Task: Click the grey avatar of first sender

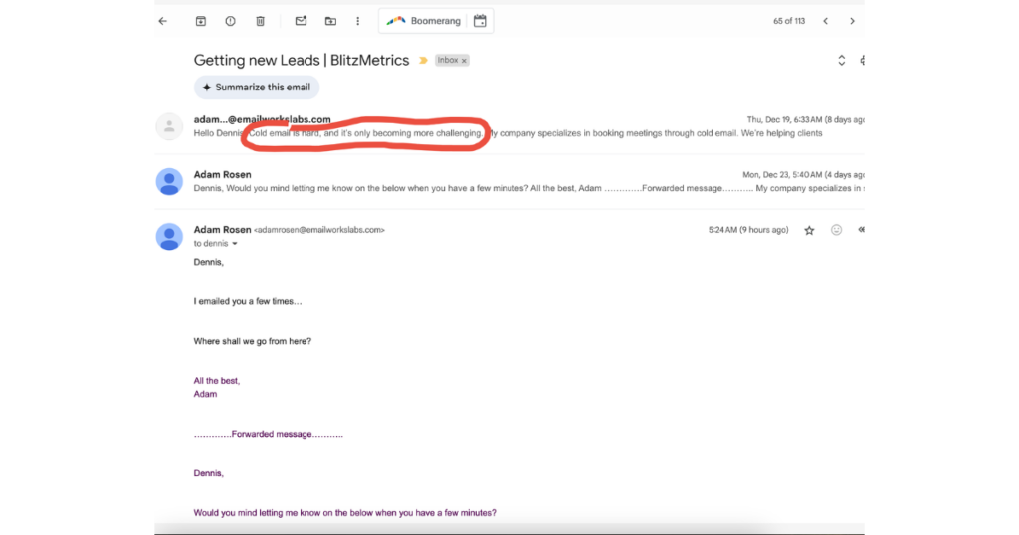Action: 169,126
